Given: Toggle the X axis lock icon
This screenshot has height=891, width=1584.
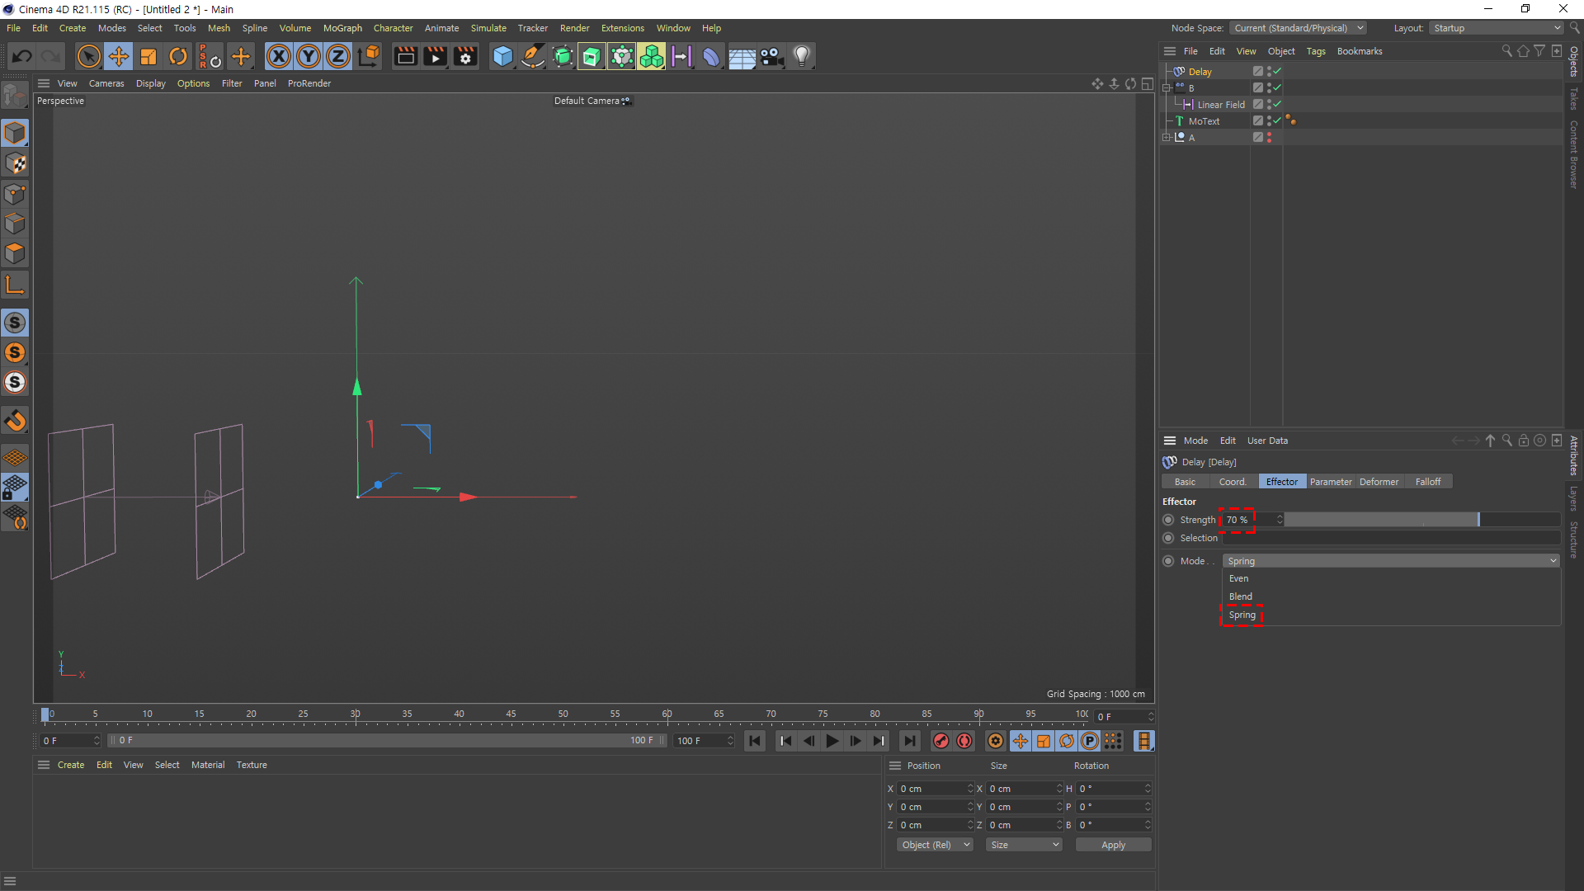Looking at the screenshot, I should click(x=279, y=56).
